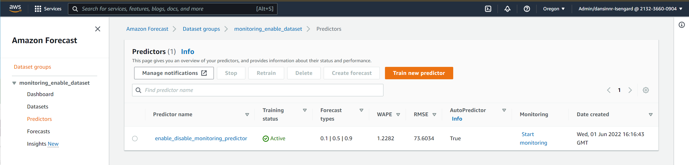689x165 pixels.
Task: Collapse the monitoring_enable_dataset tree node
Action: [x=14, y=83]
